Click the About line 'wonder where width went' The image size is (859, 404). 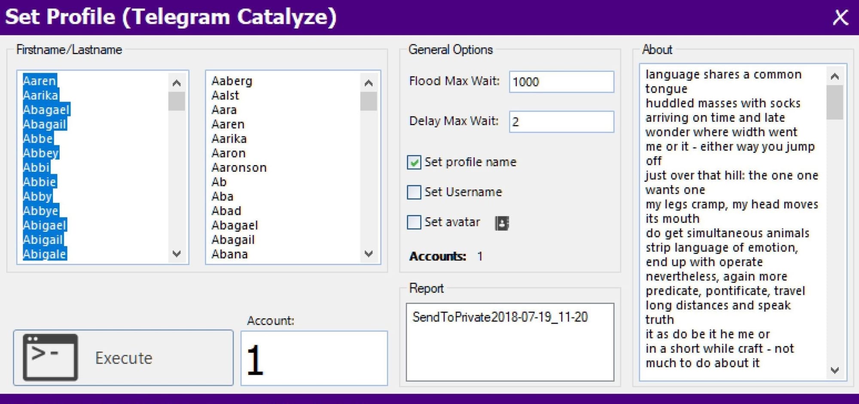[721, 132]
